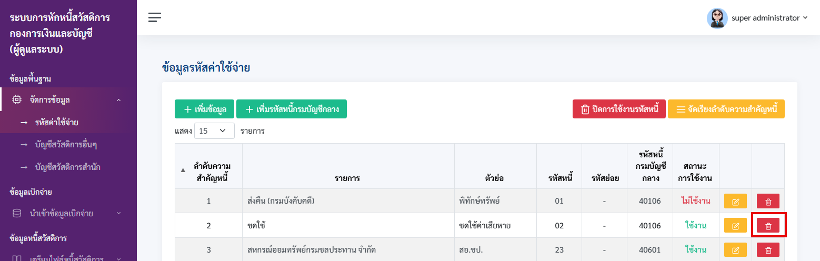Click the ปิดการใช้งานรหัสหนี้ button
Viewport: 820px width, 261px height.
(x=619, y=109)
